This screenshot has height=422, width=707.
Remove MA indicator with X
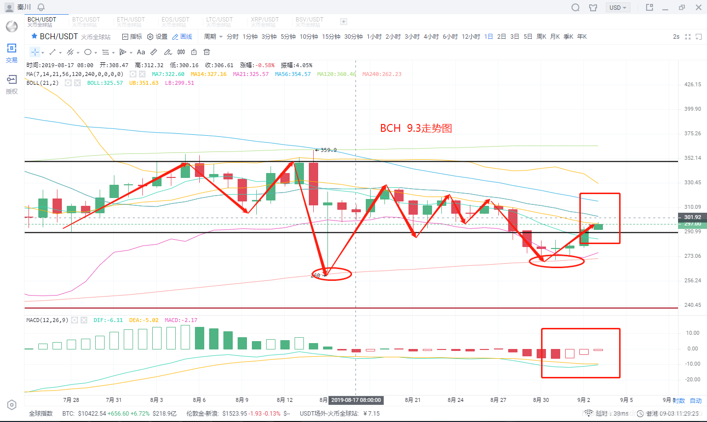tap(142, 74)
